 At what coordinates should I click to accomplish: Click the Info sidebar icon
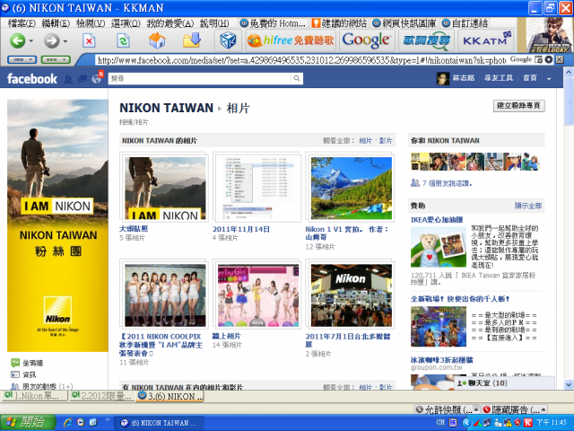point(15,374)
